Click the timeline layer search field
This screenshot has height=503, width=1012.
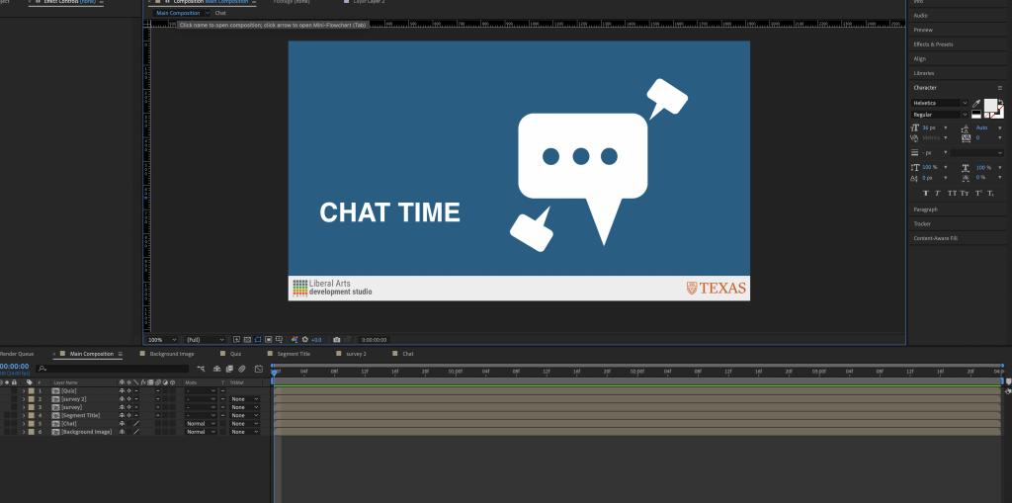pyautogui.click(x=113, y=369)
